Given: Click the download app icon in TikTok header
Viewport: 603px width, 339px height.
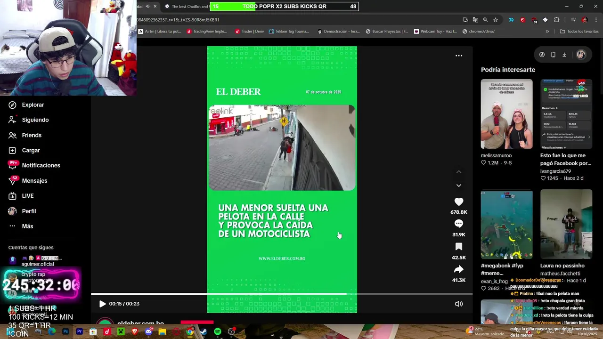Looking at the screenshot, I should (x=564, y=55).
